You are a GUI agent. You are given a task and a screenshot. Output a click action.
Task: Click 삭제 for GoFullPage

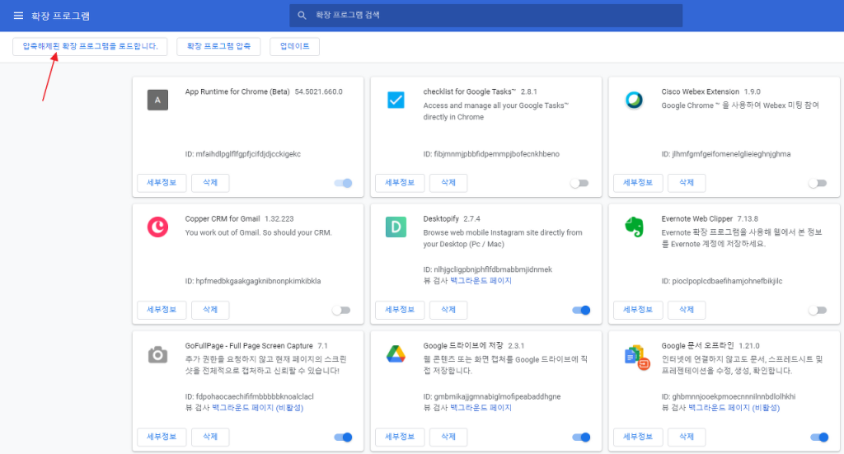[210, 437]
